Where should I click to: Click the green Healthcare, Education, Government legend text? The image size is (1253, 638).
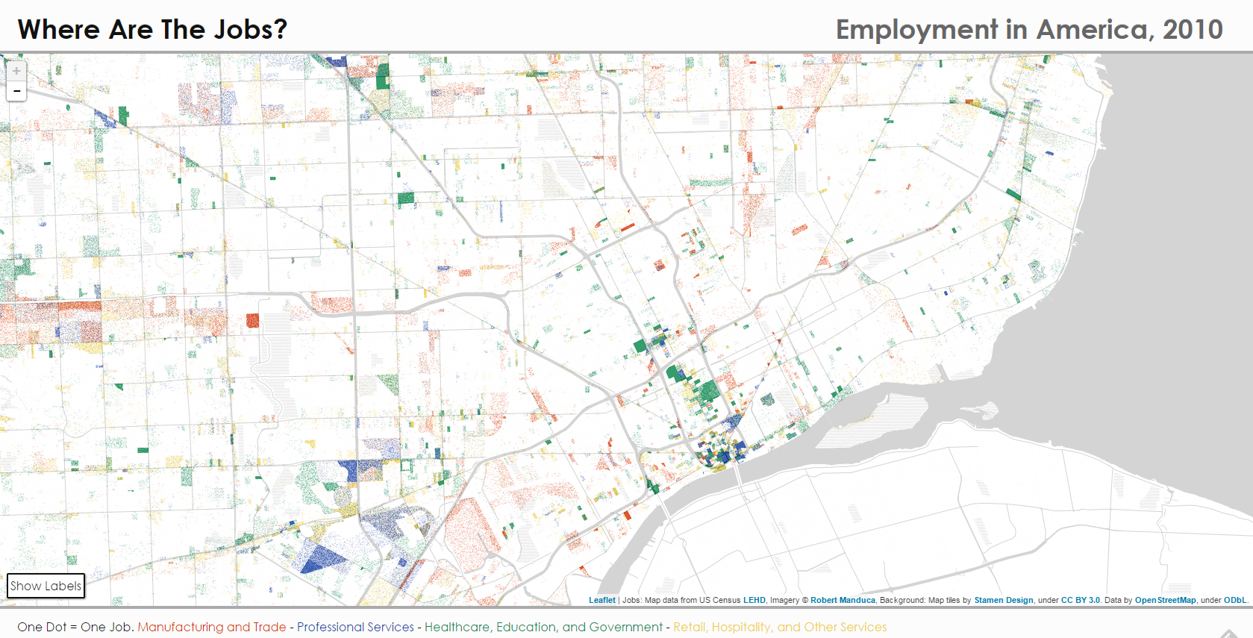(x=543, y=627)
